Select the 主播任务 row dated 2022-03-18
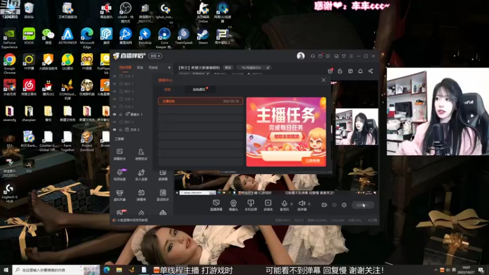Screen dimensions: 489x275 click(200, 101)
